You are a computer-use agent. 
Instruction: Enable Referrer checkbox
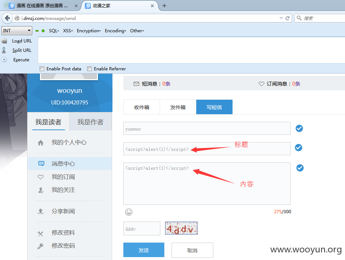pos(89,69)
